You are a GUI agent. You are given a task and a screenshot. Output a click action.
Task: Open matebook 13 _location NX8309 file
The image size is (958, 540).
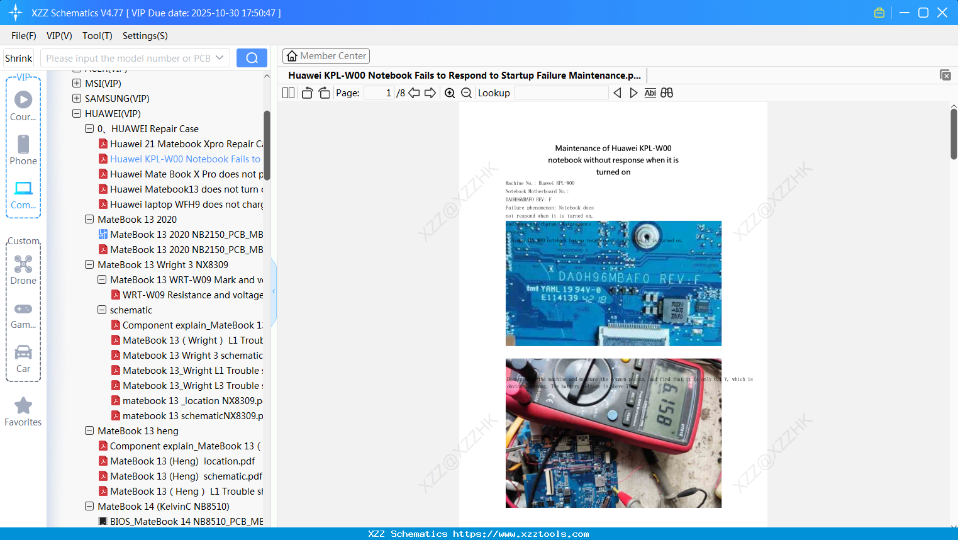187,401
